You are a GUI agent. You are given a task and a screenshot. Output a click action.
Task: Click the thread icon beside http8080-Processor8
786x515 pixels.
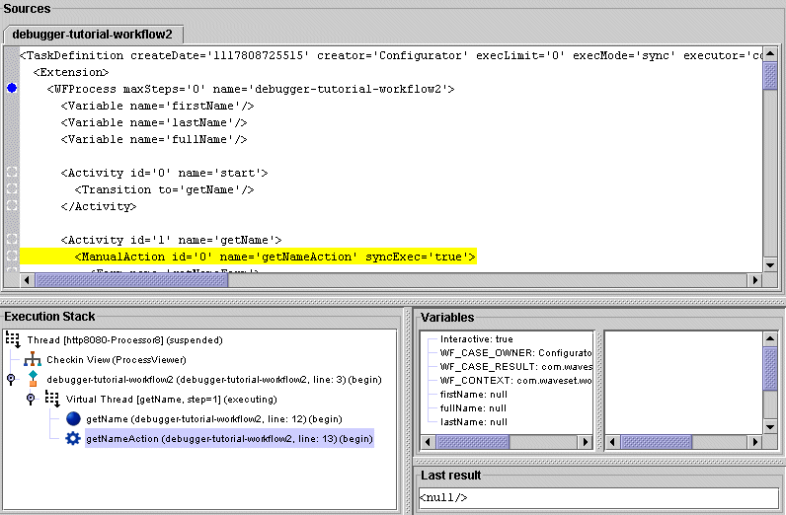pos(13,339)
